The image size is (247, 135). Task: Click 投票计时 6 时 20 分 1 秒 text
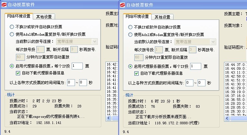154,101
